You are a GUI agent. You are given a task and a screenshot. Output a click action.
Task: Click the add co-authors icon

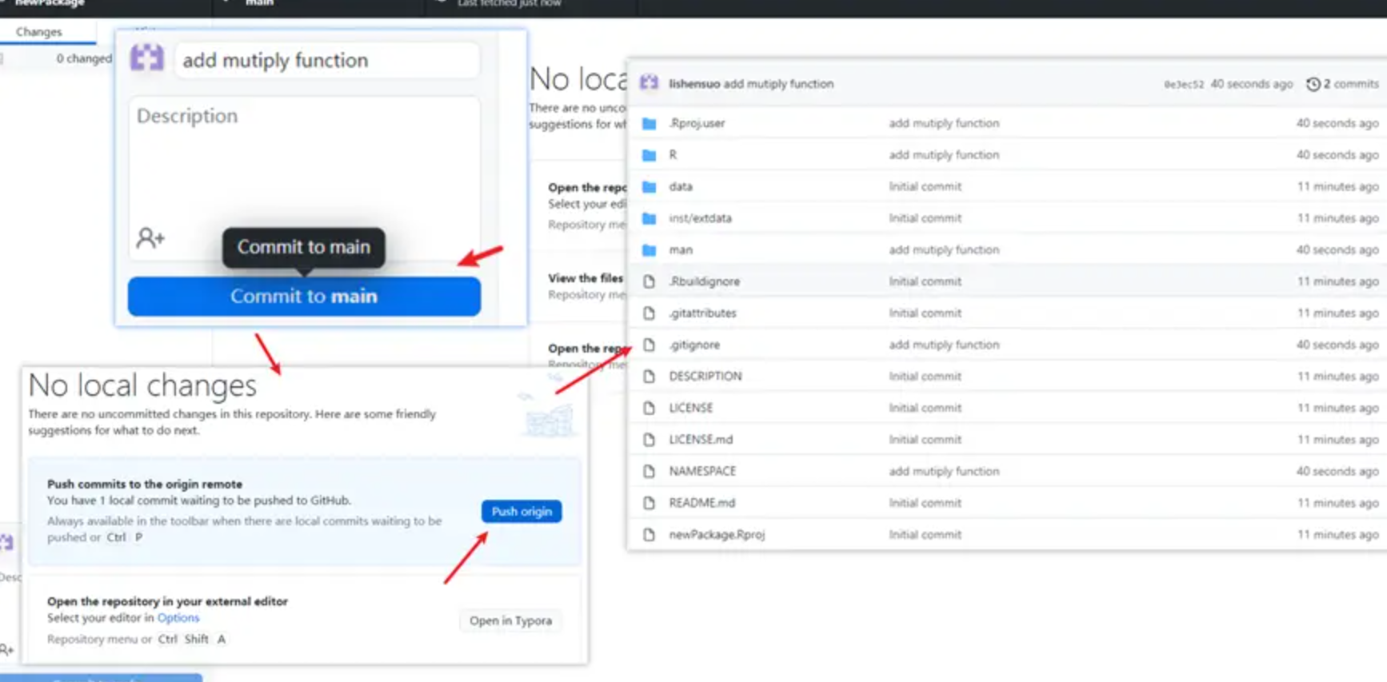(150, 237)
